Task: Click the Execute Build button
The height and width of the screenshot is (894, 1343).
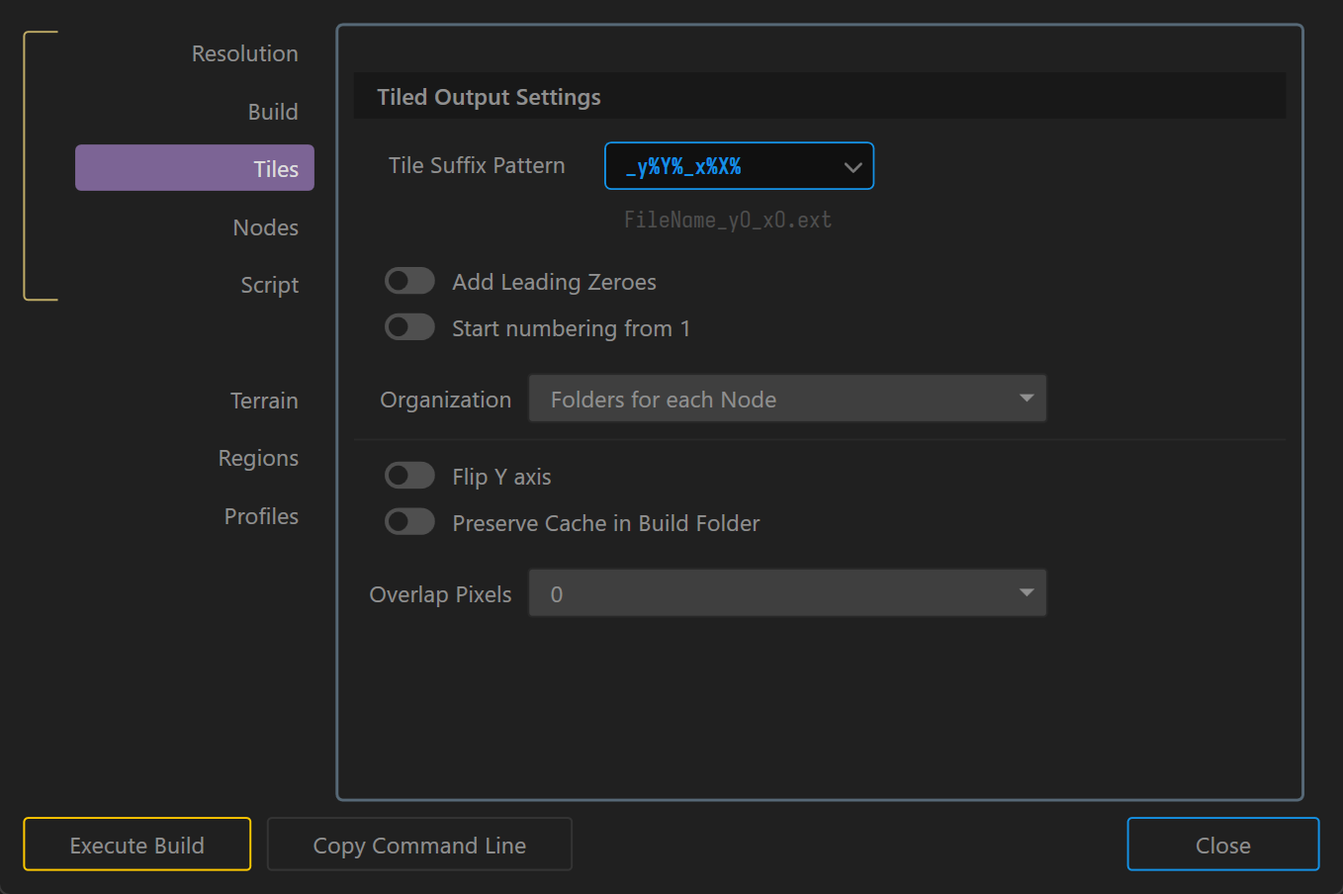Action: 137,845
